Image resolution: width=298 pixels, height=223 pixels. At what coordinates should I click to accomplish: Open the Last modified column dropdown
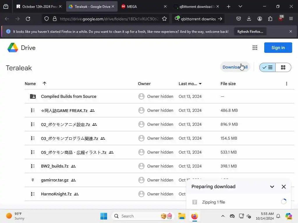(x=200, y=84)
